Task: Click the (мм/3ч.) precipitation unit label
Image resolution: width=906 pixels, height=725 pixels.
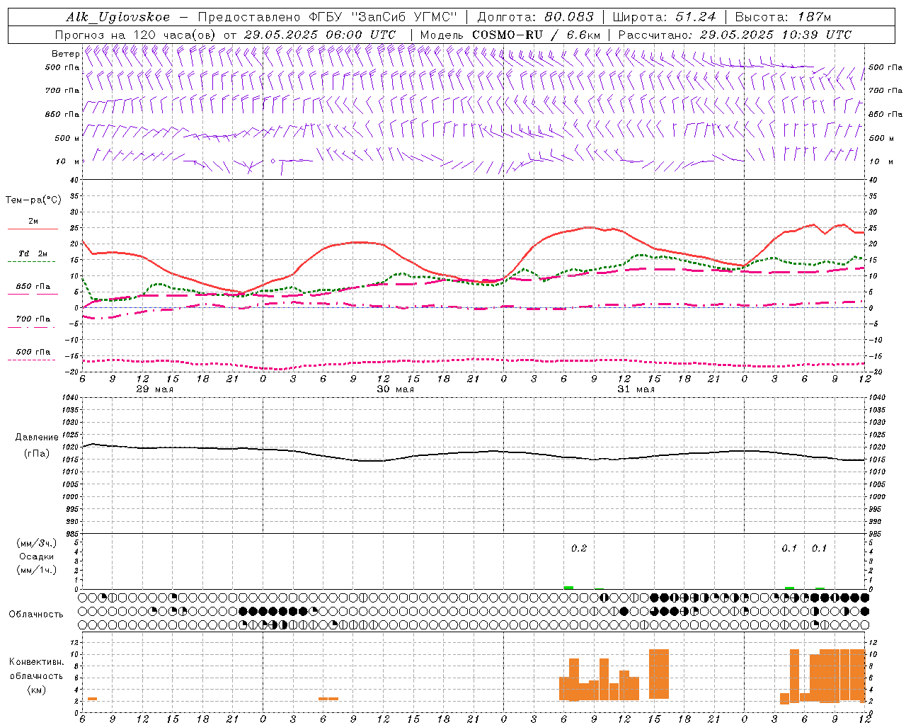Action: [37, 543]
